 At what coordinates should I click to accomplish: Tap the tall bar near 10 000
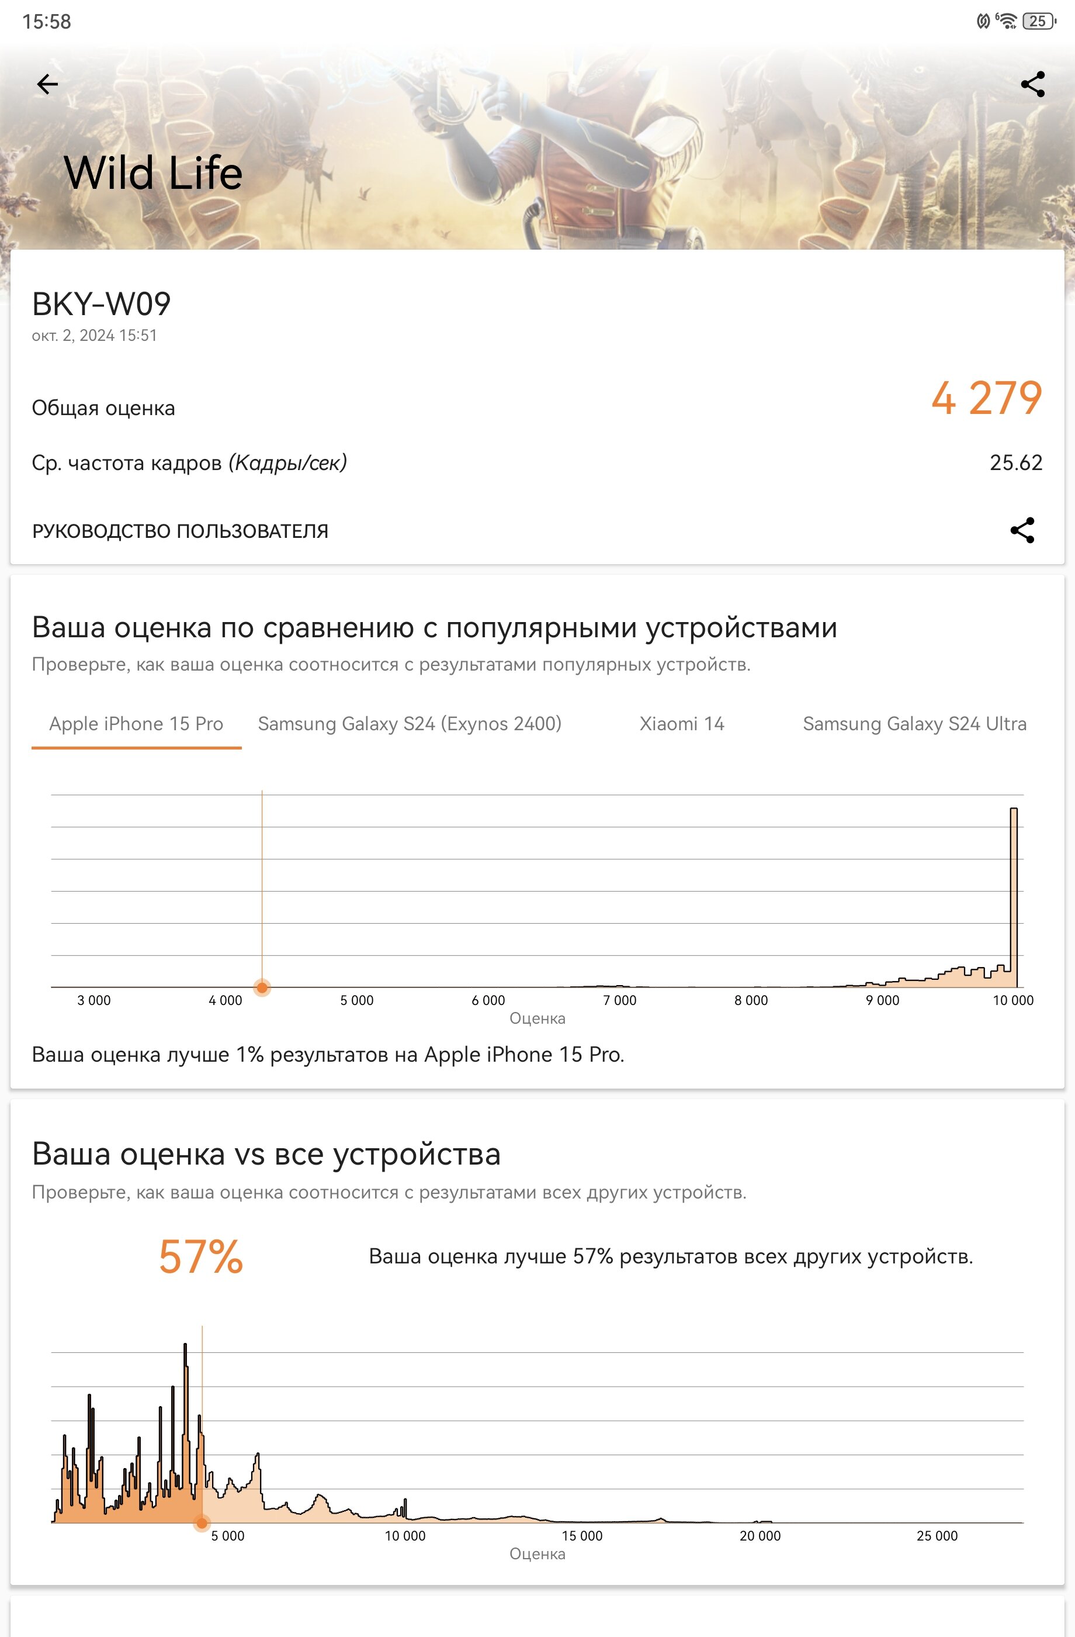[x=1013, y=897]
